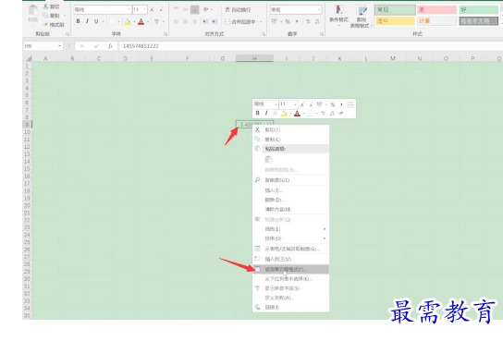
Task: Click the formula bar showing 145574851222
Action: [311, 46]
